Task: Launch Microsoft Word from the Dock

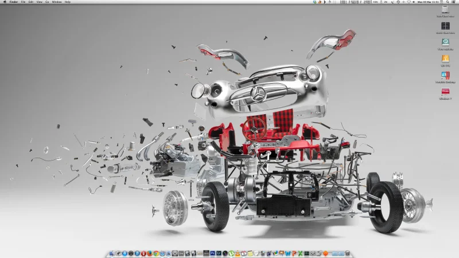Action: (x=288, y=253)
